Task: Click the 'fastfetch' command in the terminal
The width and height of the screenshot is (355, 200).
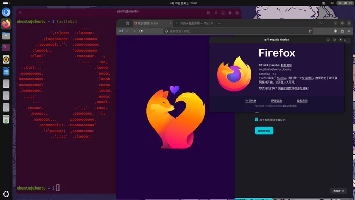Action: (x=67, y=21)
